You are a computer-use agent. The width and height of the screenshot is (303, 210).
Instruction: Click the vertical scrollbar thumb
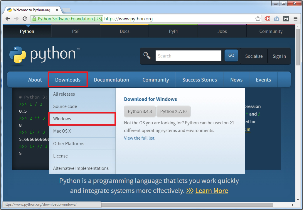click(x=298, y=47)
